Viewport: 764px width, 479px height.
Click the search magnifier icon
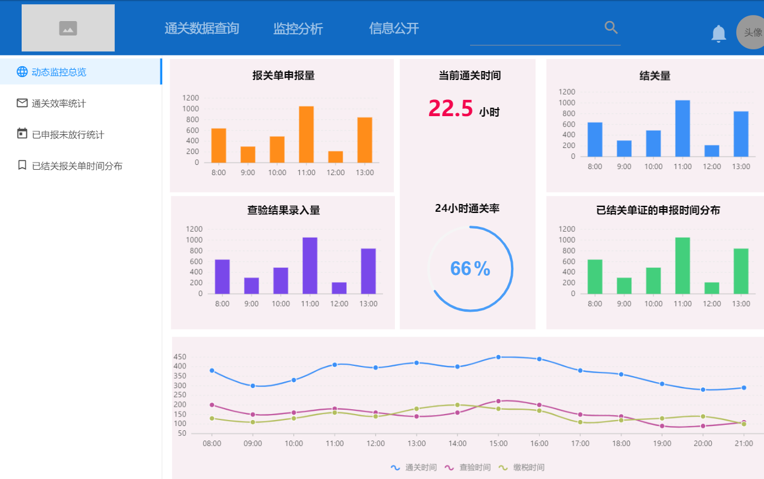[611, 28]
